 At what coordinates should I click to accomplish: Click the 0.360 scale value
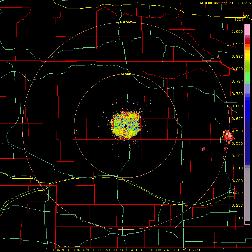click(237, 181)
